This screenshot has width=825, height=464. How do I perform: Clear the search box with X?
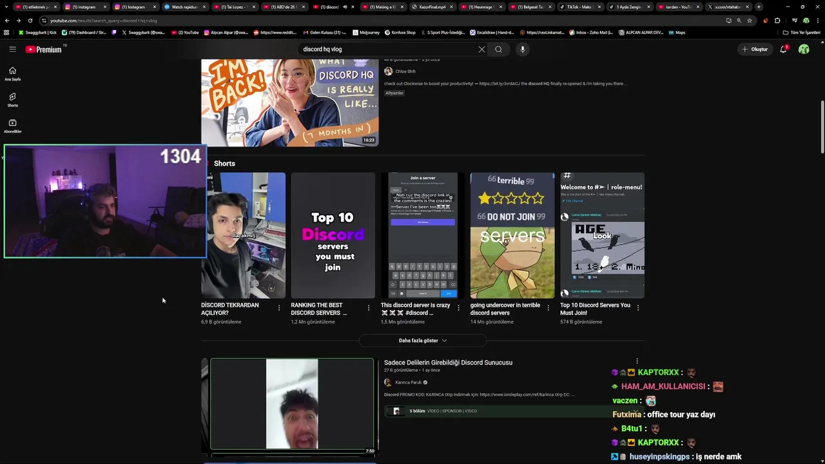pos(481,49)
